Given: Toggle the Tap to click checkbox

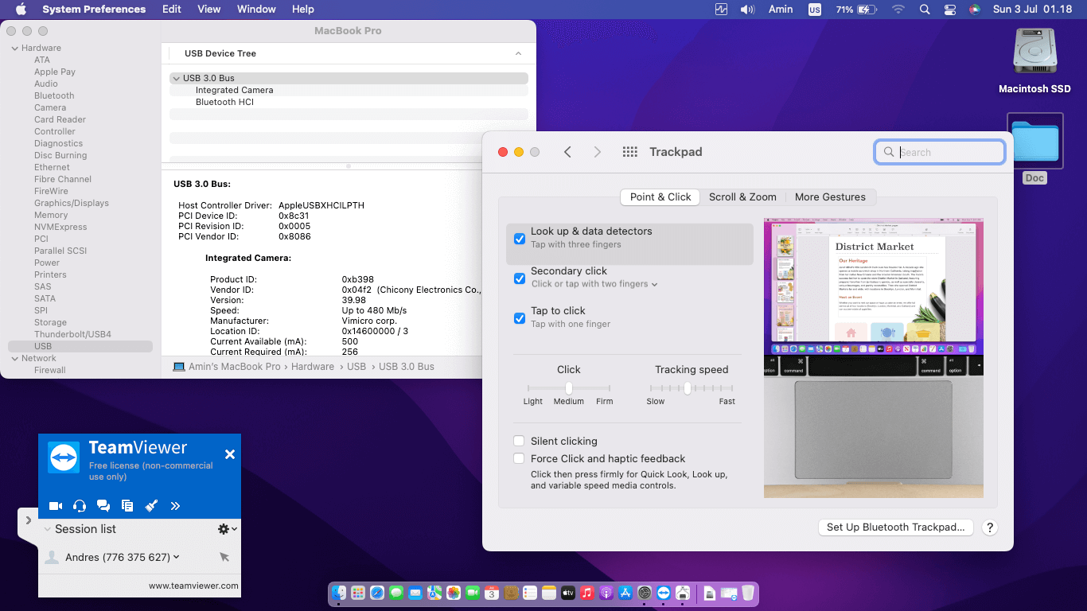Looking at the screenshot, I should [x=520, y=318].
